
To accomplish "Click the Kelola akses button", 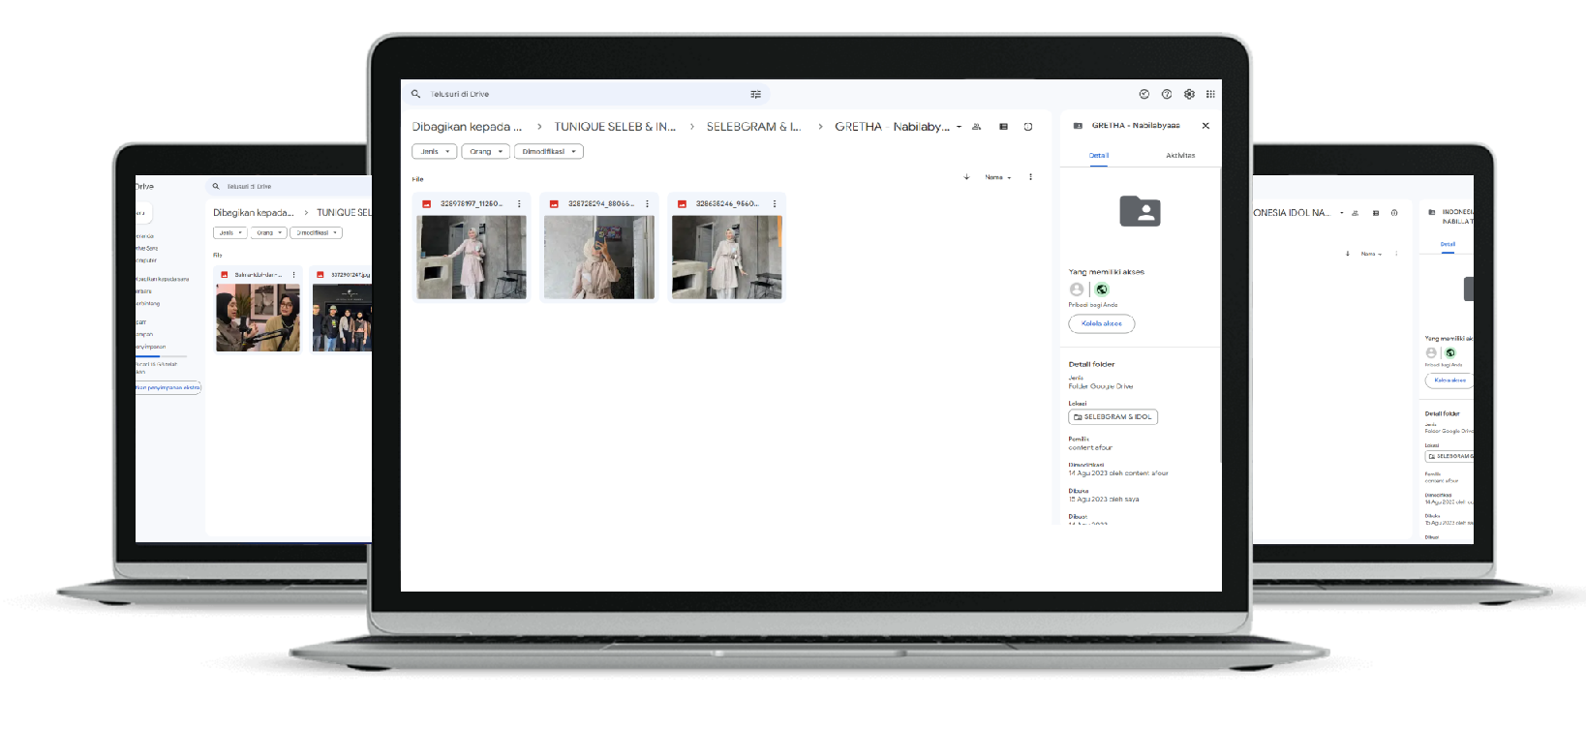I will (1101, 323).
